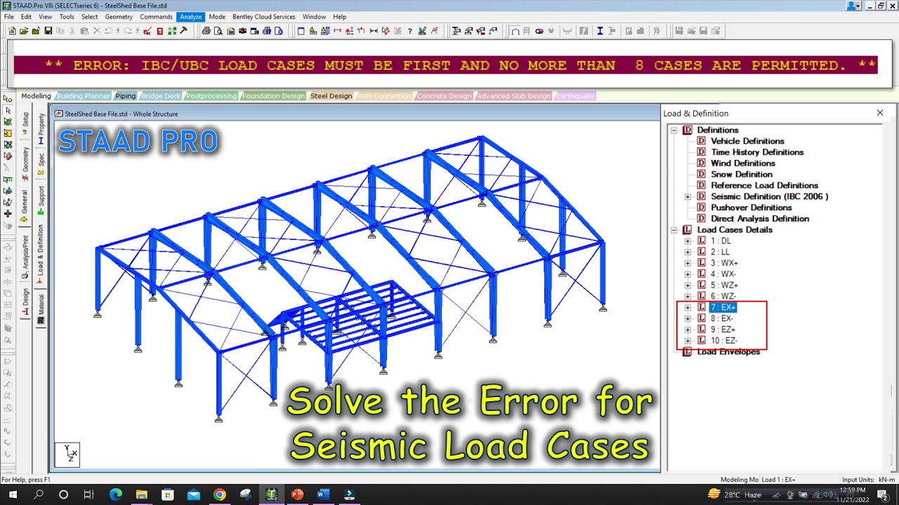The image size is (899, 505).
Task: Open the Bentley Cloud Services menu
Action: tap(264, 16)
